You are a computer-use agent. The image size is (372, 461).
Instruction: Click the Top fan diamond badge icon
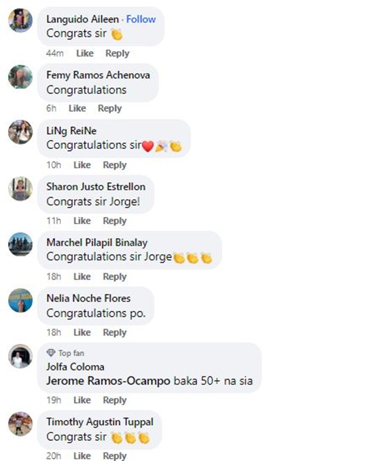click(51, 353)
